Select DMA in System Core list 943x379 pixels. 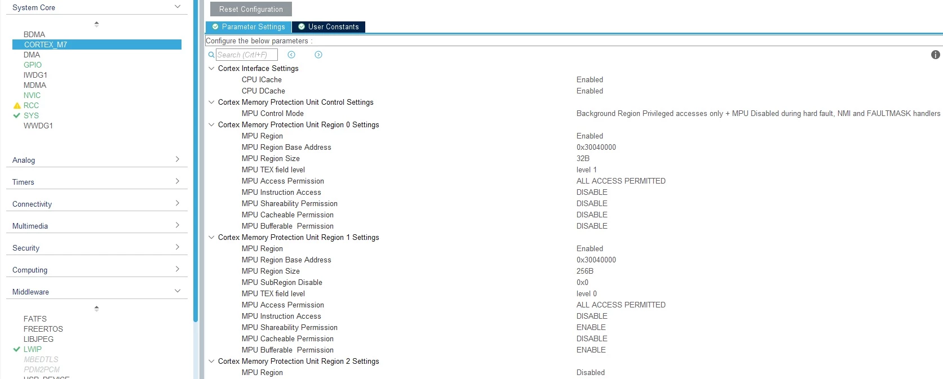click(x=32, y=55)
